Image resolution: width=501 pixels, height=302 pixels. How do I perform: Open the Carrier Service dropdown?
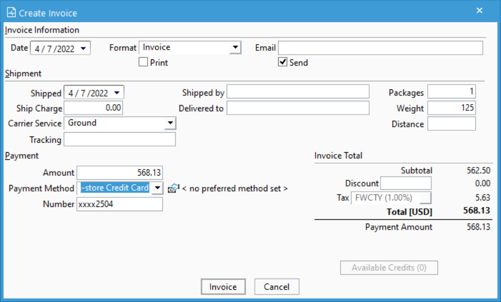(171, 123)
